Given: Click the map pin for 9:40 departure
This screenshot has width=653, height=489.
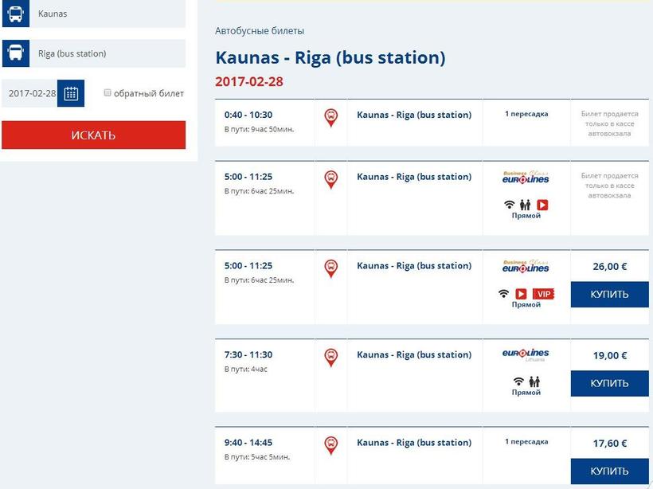Looking at the screenshot, I should pos(331,445).
